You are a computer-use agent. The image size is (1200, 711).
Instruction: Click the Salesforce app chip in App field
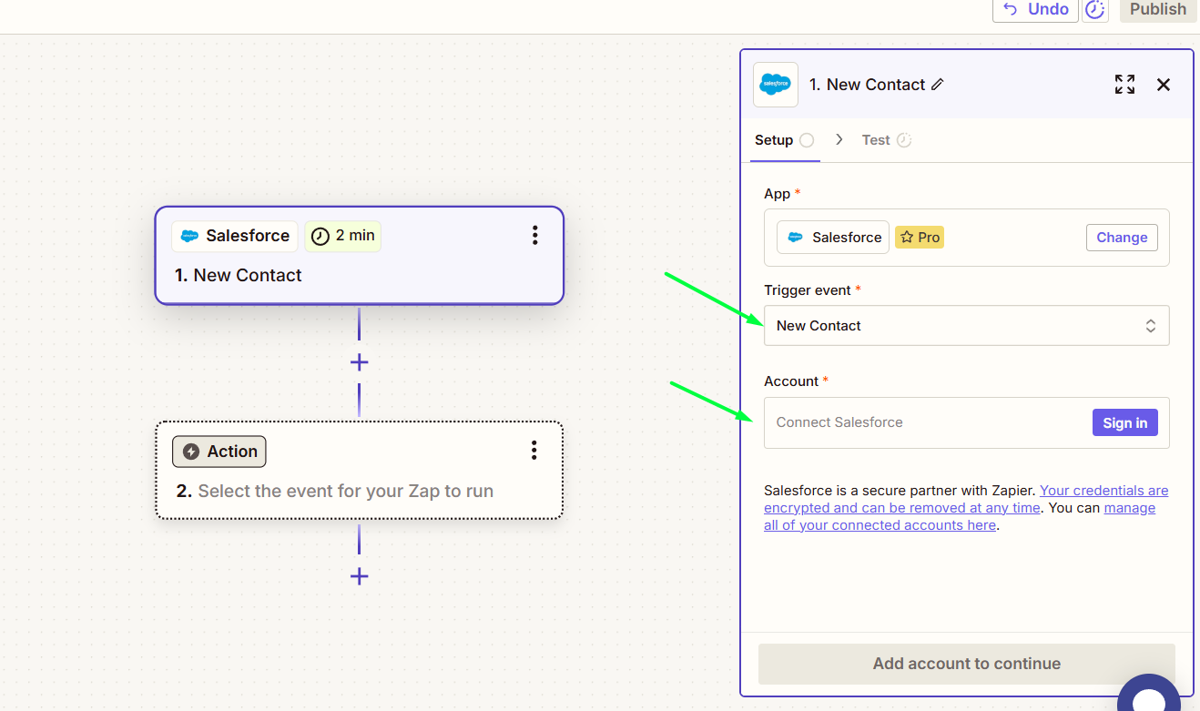point(833,238)
